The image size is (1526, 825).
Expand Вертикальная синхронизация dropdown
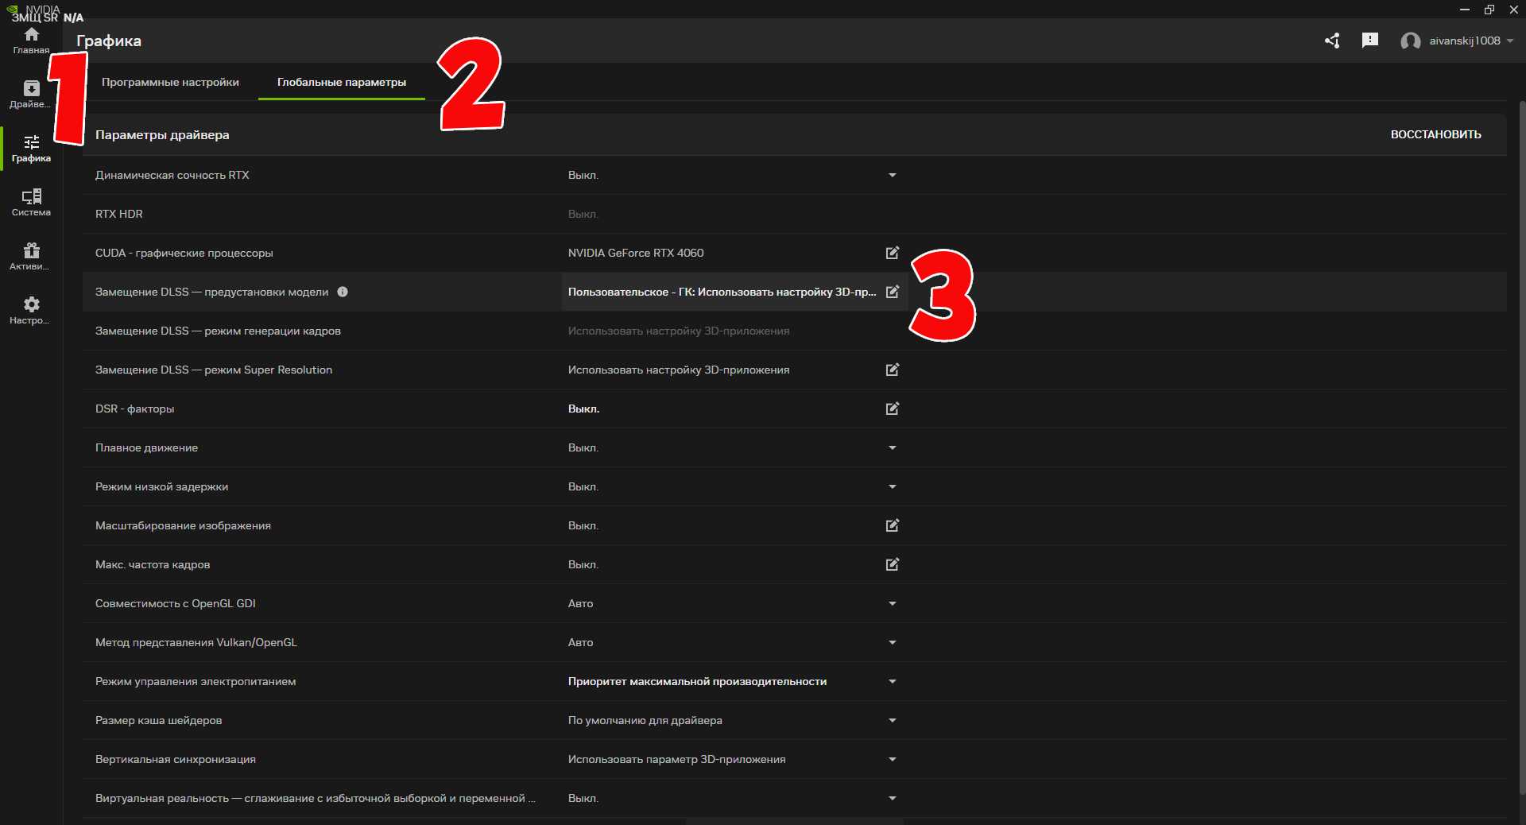892,759
